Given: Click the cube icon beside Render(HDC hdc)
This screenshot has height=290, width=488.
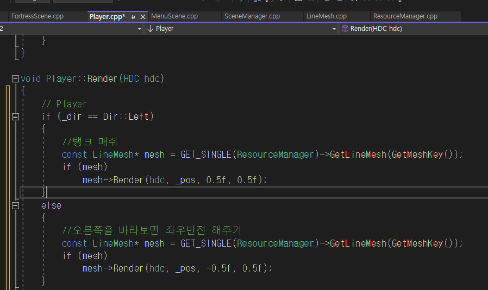Looking at the screenshot, I should [x=345, y=29].
